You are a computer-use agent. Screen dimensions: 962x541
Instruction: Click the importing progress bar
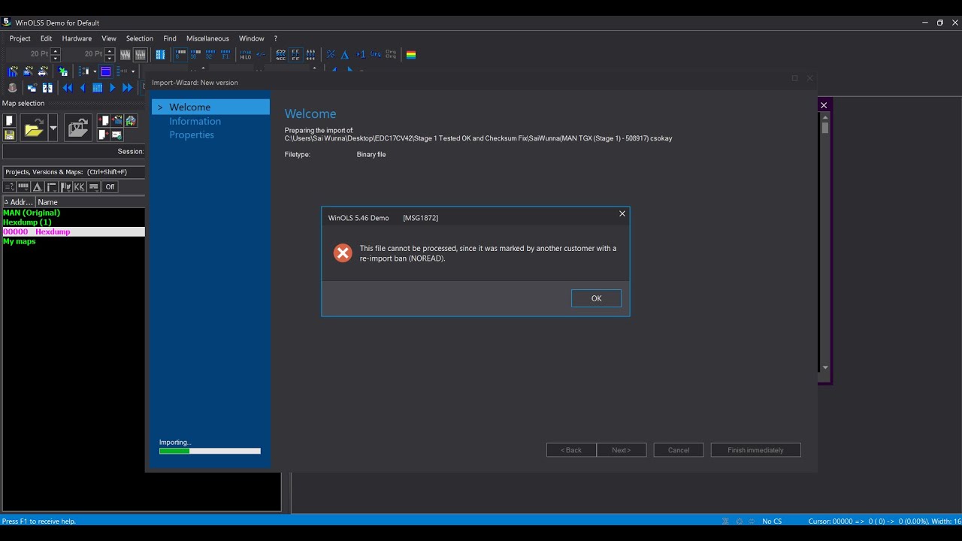tap(210, 451)
